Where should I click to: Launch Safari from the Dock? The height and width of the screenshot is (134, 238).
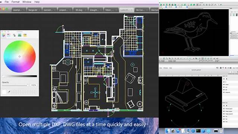[x=193, y=131]
